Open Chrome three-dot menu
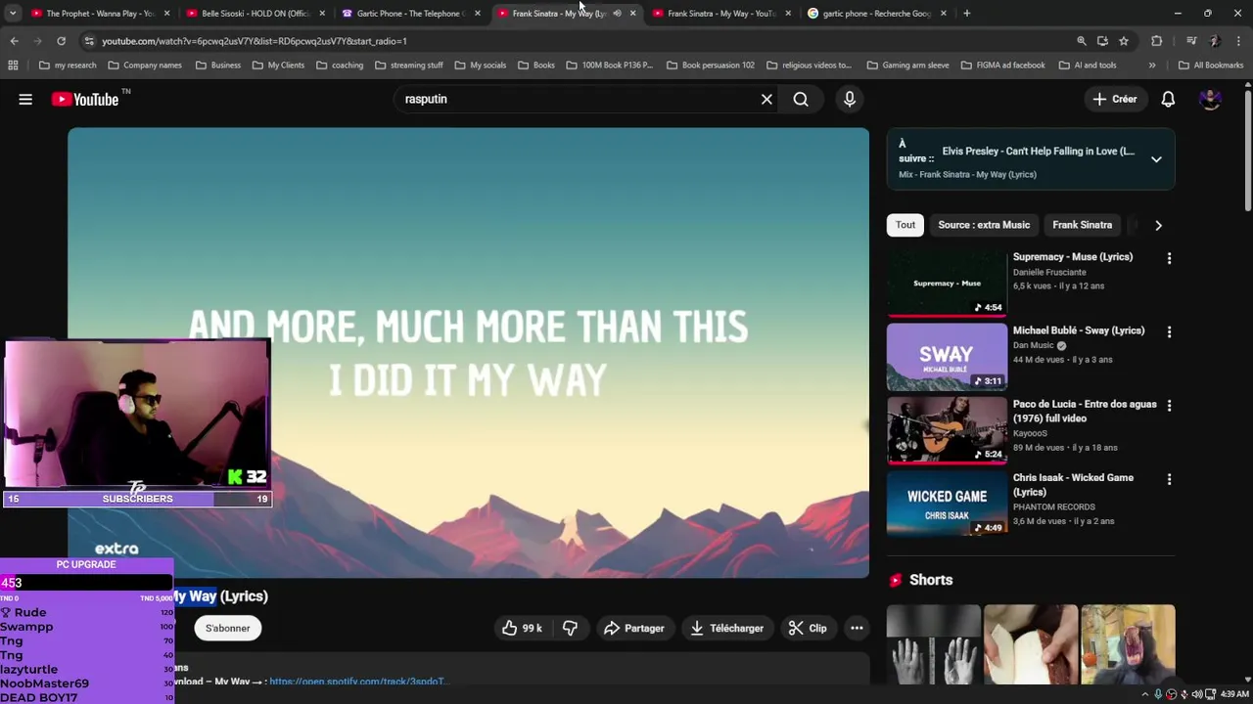1253x704 pixels. click(x=1238, y=41)
